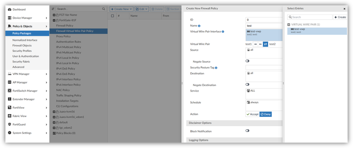Click the FortiSwitch Manager icon
This screenshot has width=353, height=148.
[x=10, y=91]
